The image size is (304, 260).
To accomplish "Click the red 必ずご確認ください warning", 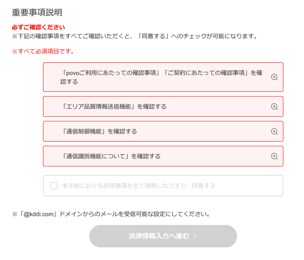I will point(38,27).
